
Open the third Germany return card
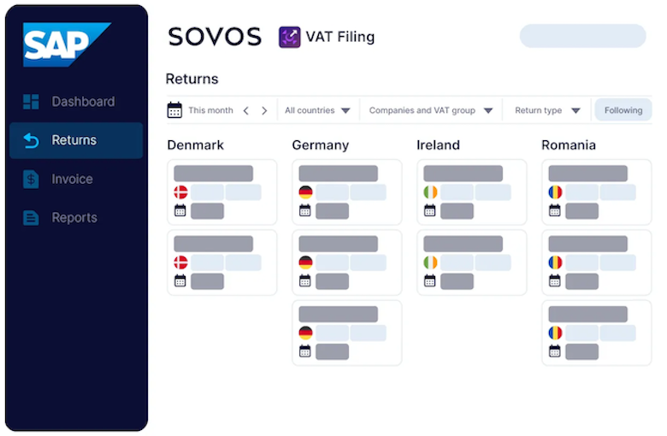click(346, 333)
